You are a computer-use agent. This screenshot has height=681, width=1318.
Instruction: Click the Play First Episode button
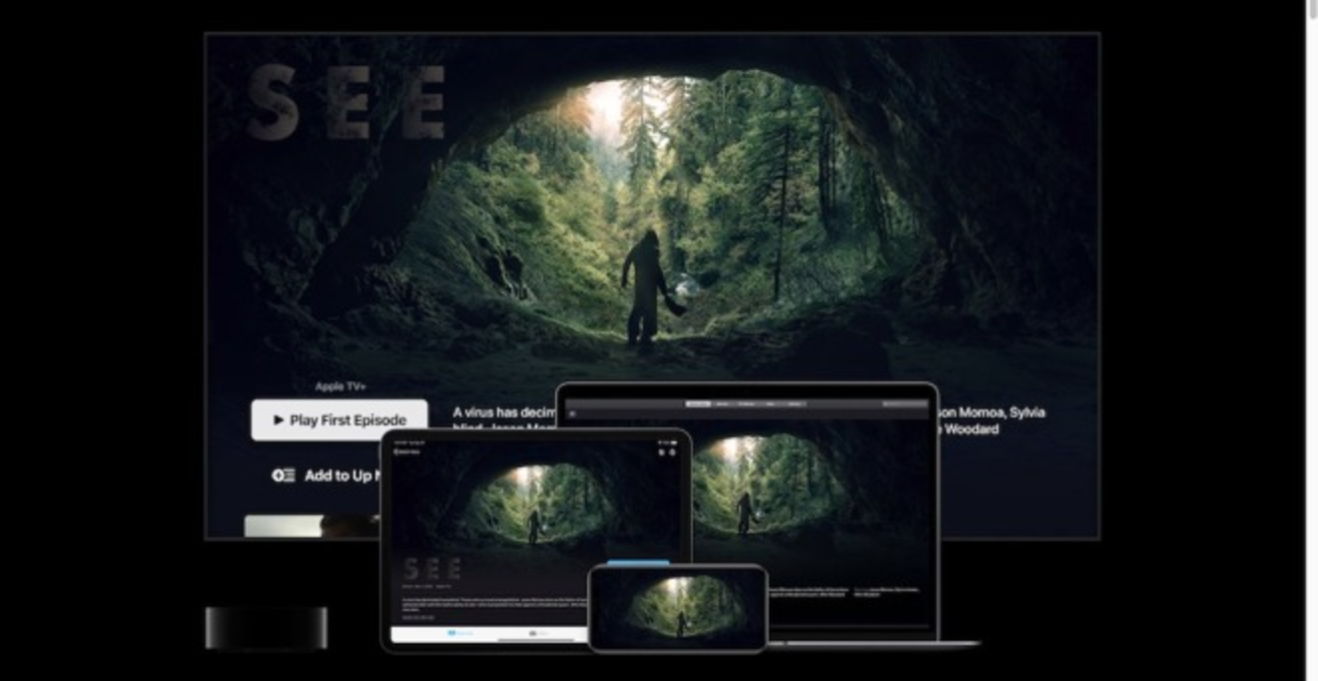coord(338,420)
